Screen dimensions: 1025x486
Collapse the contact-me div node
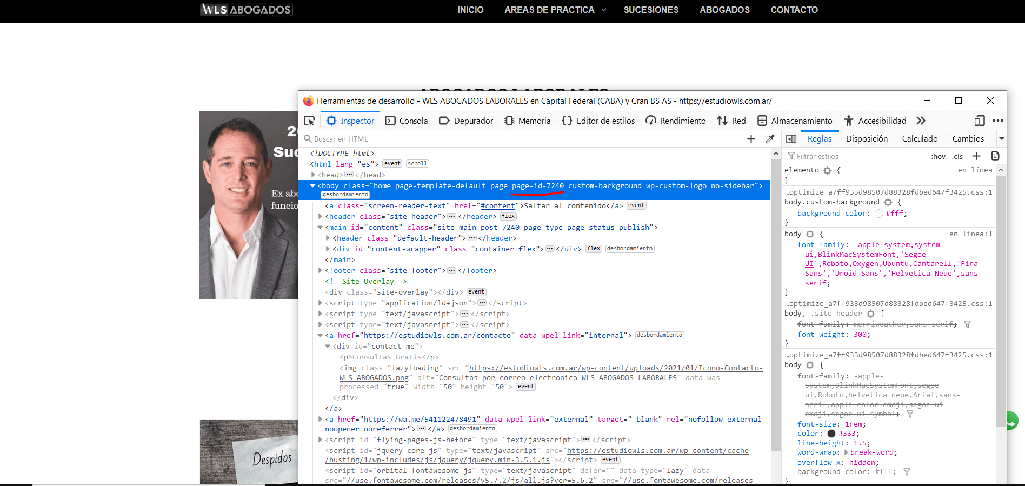[328, 346]
